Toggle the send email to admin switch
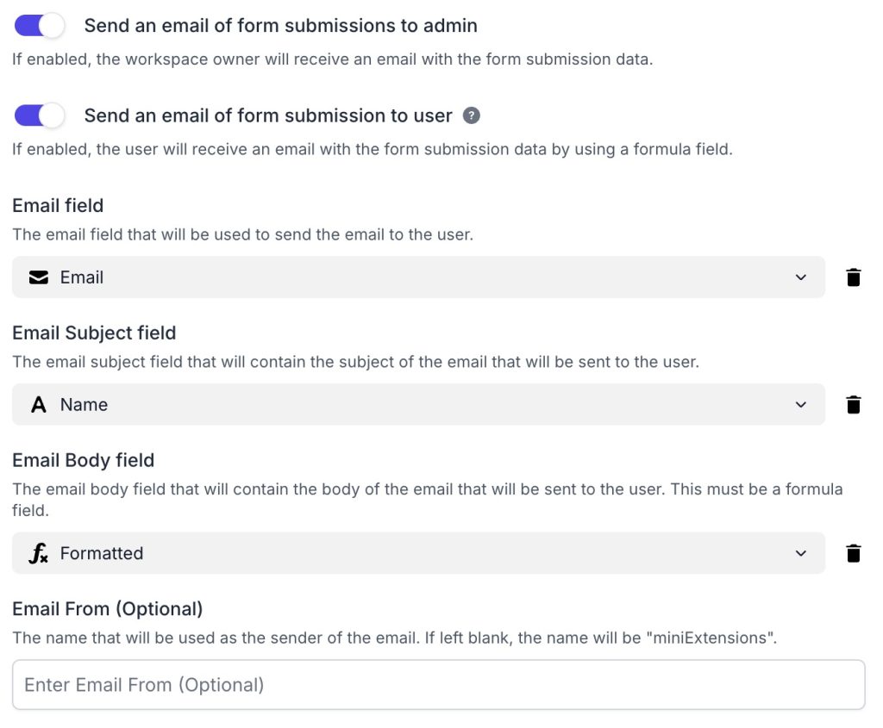883x728 pixels. (40, 26)
